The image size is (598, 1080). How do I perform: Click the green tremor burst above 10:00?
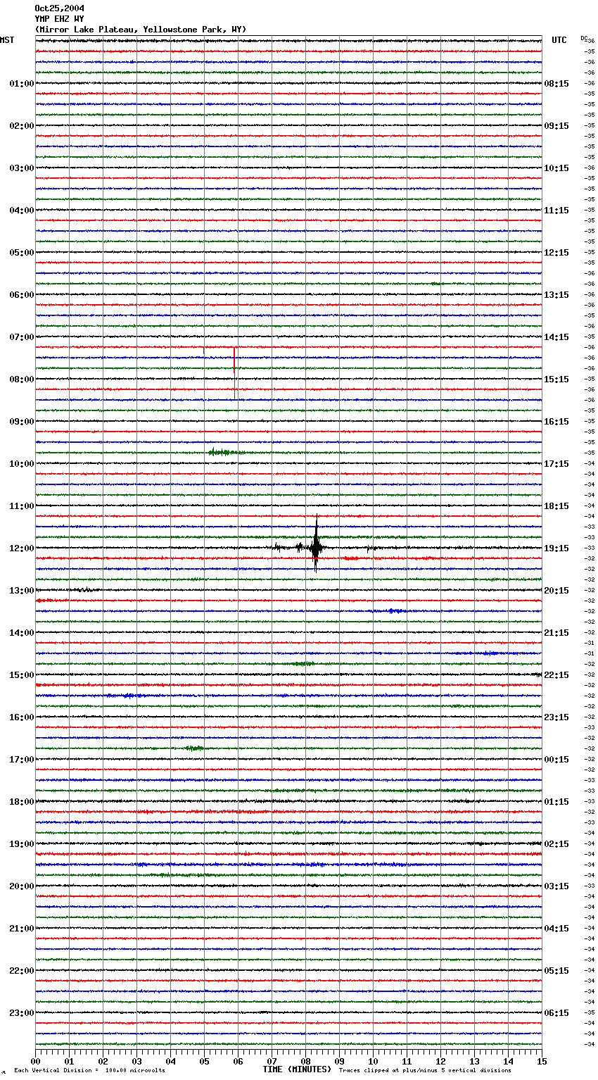[x=225, y=452]
